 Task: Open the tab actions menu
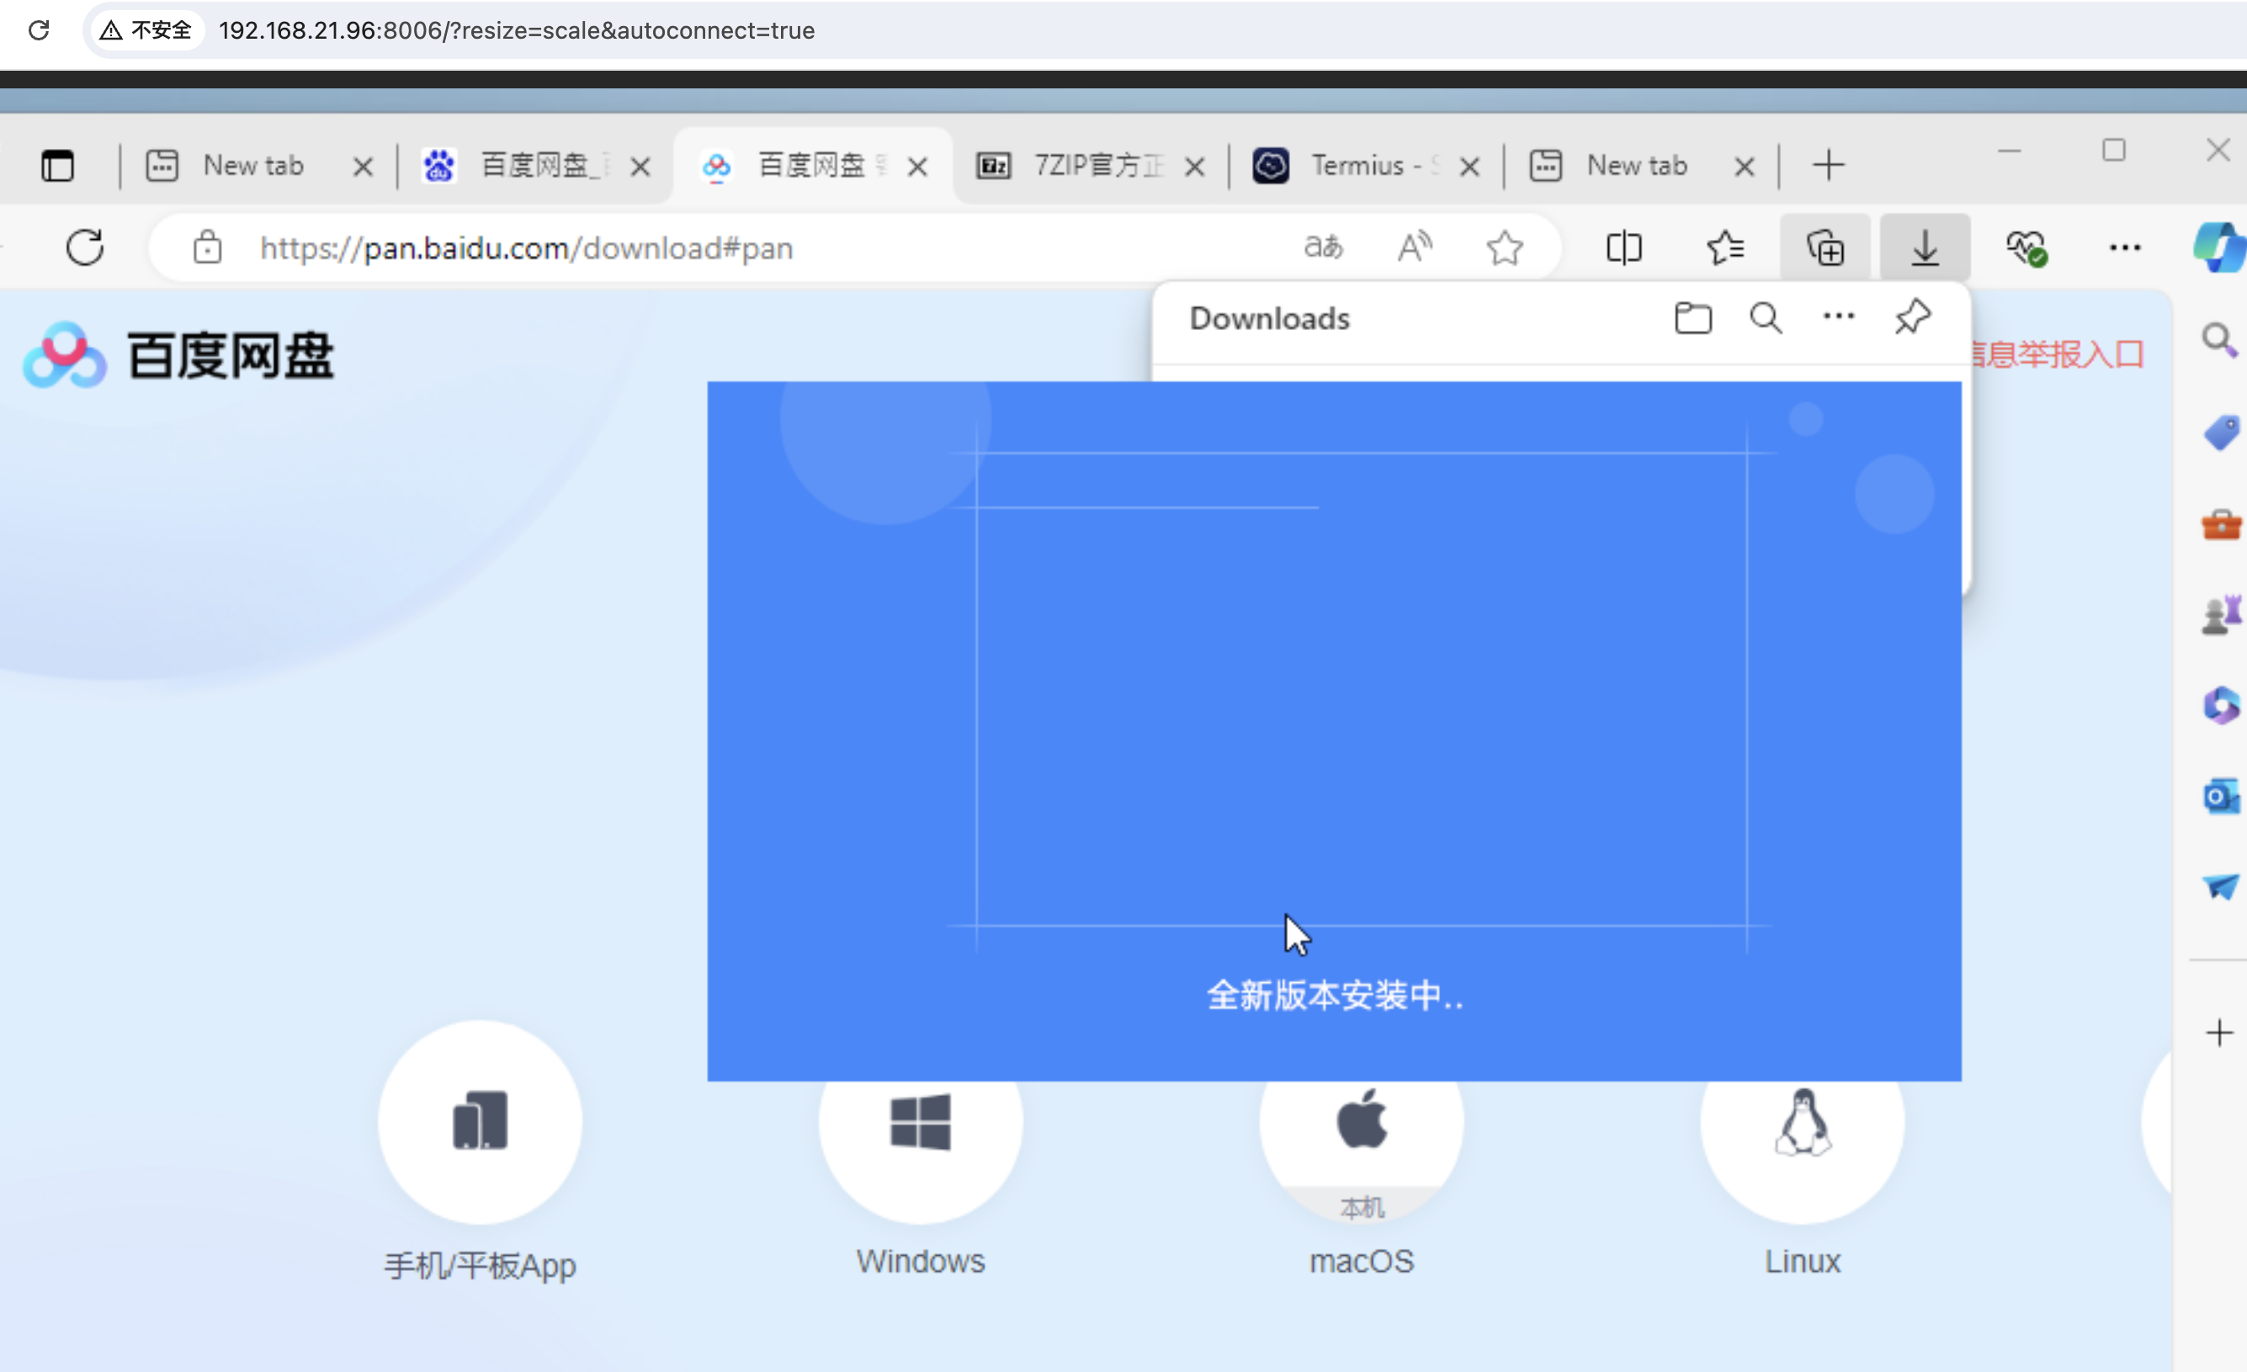coord(57,166)
